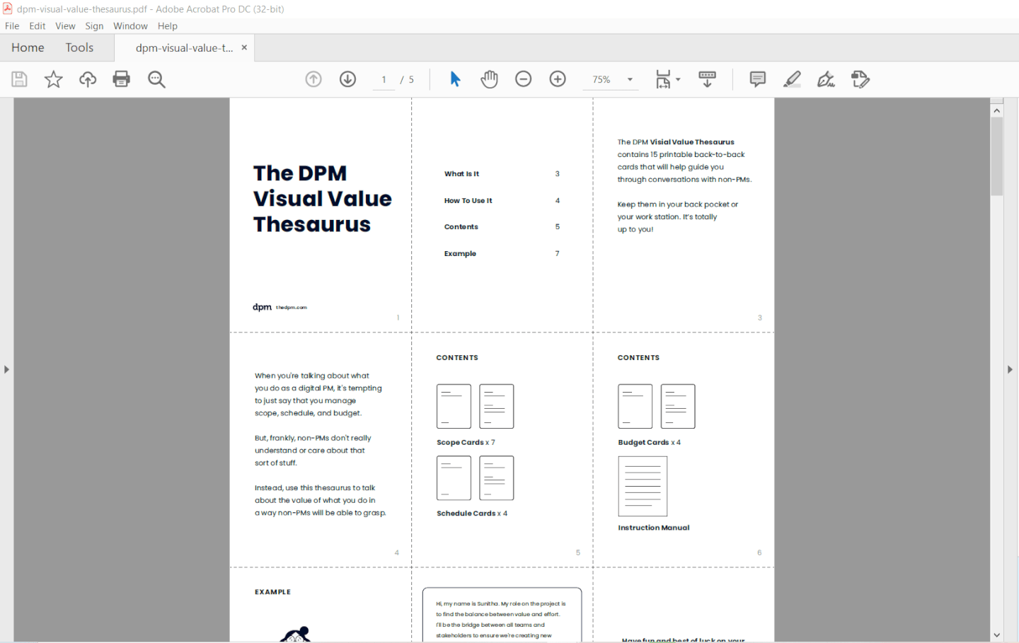Viewport: 1019px width, 643px height.
Task: Open the scrolling mode keyboard icon
Action: (707, 79)
